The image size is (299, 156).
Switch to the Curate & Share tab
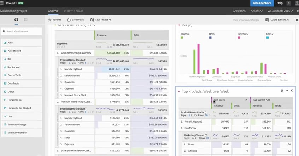tap(74, 11)
